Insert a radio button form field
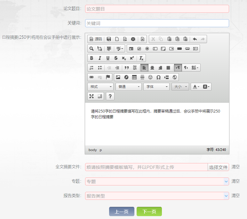247x219 pixels. (x=147, y=49)
